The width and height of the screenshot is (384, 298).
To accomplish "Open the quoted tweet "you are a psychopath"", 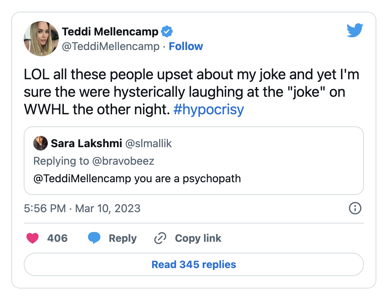I will coord(194,161).
